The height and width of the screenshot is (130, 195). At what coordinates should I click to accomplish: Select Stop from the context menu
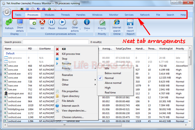76,59
